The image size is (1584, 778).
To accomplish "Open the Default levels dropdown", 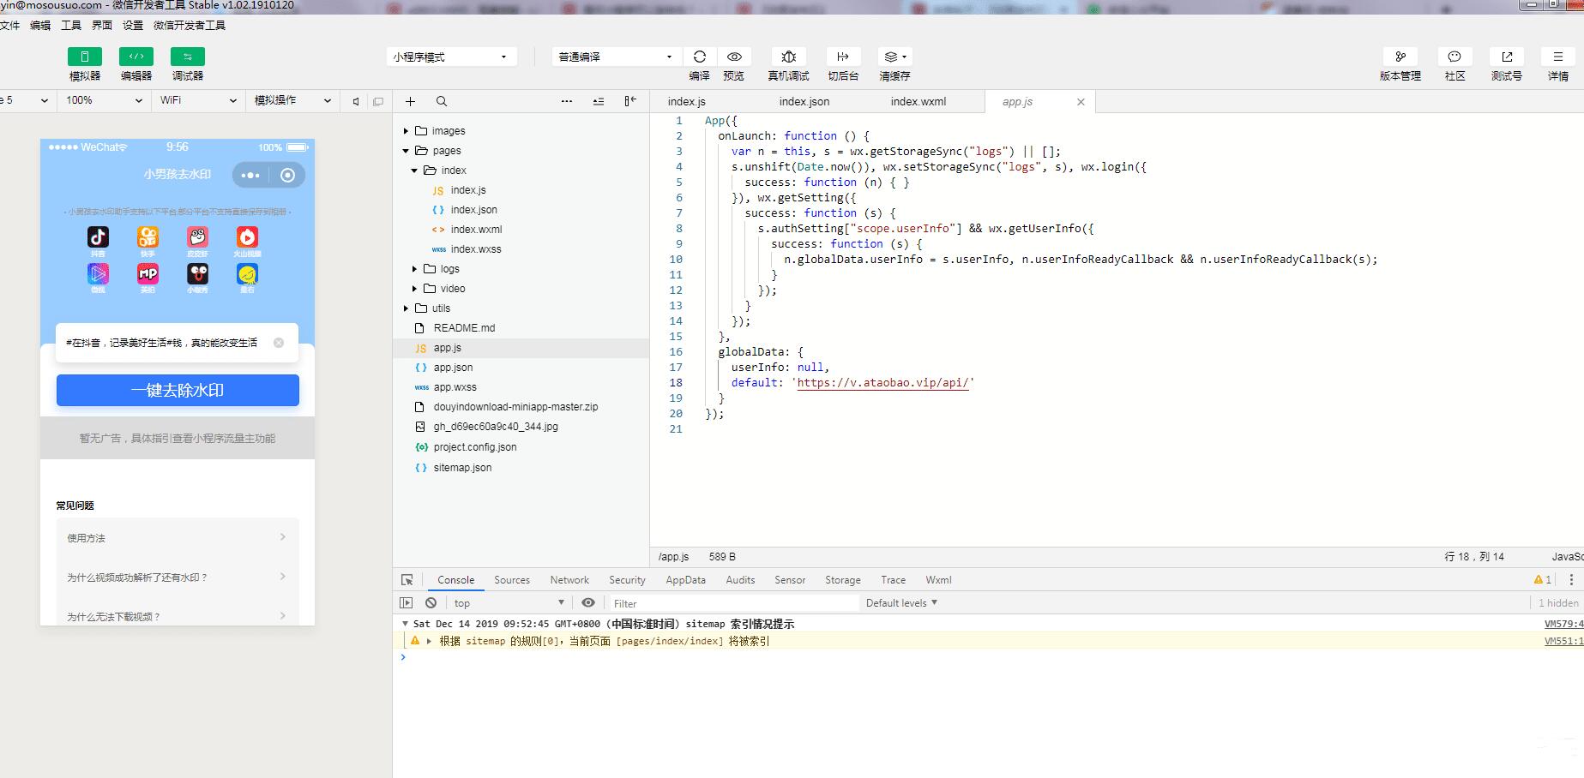I will point(901,603).
